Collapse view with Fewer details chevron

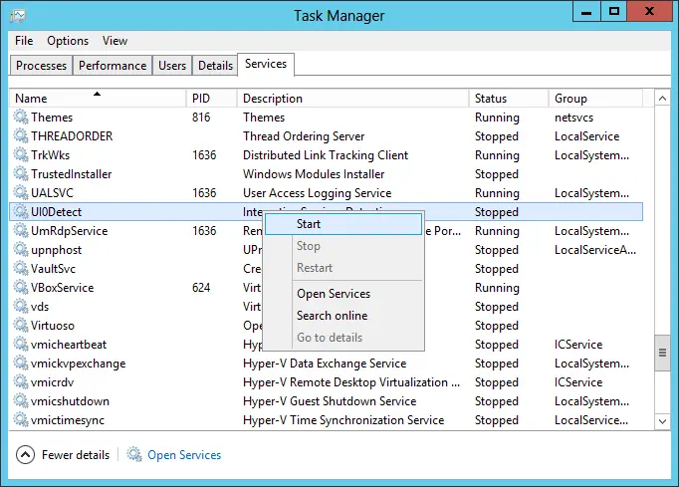(25, 455)
